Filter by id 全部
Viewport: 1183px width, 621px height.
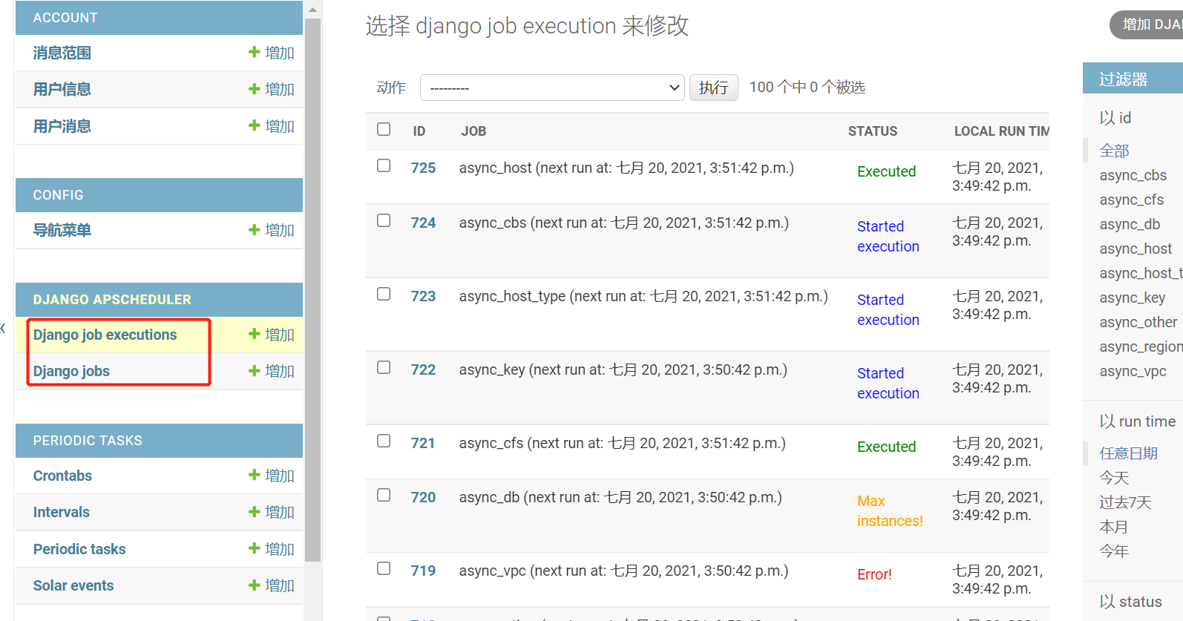(1114, 151)
